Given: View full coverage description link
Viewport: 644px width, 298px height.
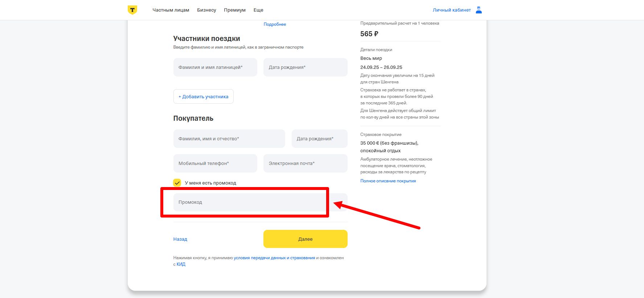Looking at the screenshot, I should (x=387, y=181).
